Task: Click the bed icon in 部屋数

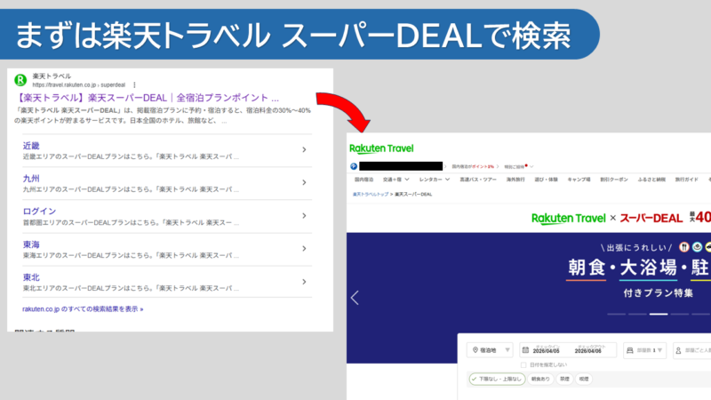Action: [630, 350]
